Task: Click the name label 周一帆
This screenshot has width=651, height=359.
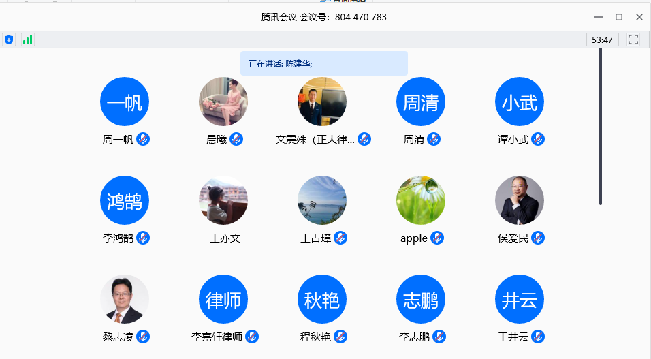Action: click(x=118, y=139)
